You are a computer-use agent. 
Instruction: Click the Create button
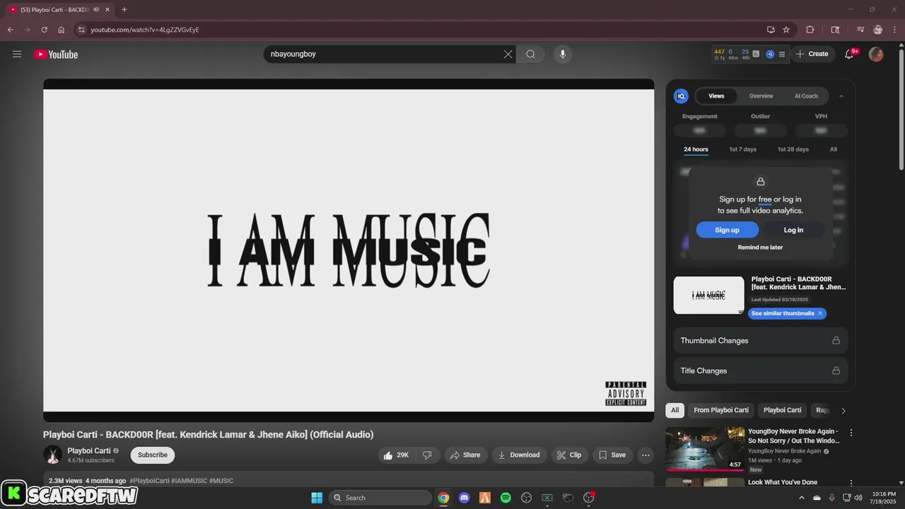point(812,54)
